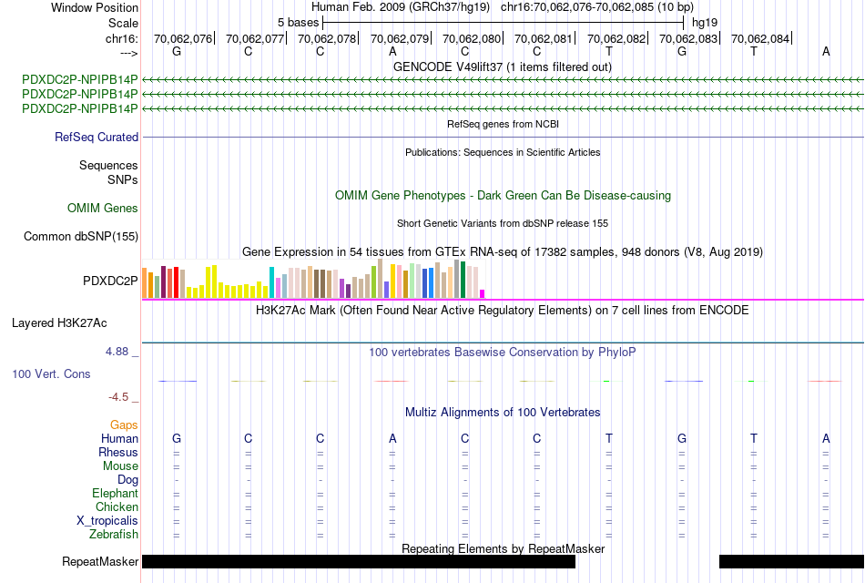865x583 pixels.
Task: Select the Rhesus species label
Action: click(118, 452)
